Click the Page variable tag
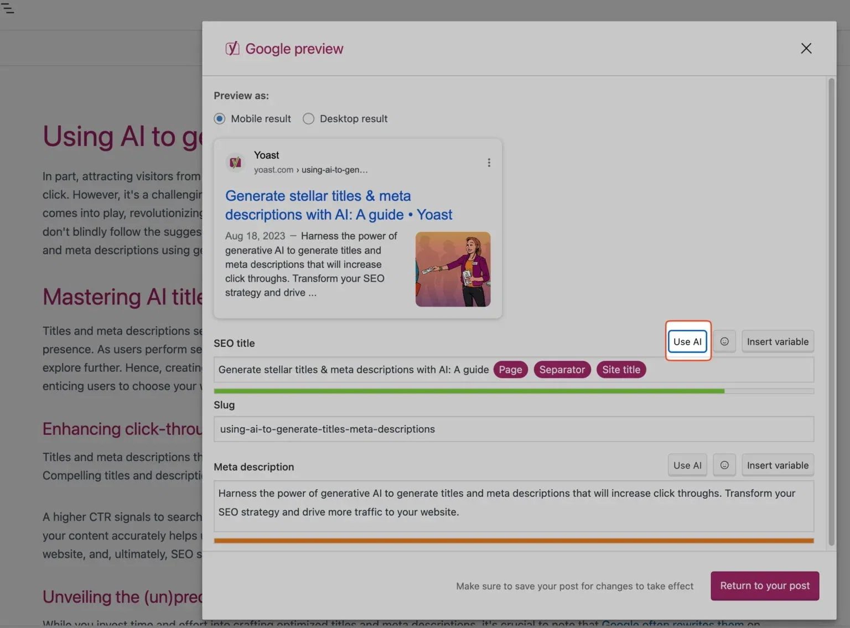 510,370
